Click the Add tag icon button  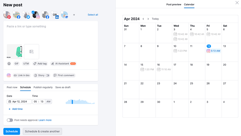pos(40,64)
